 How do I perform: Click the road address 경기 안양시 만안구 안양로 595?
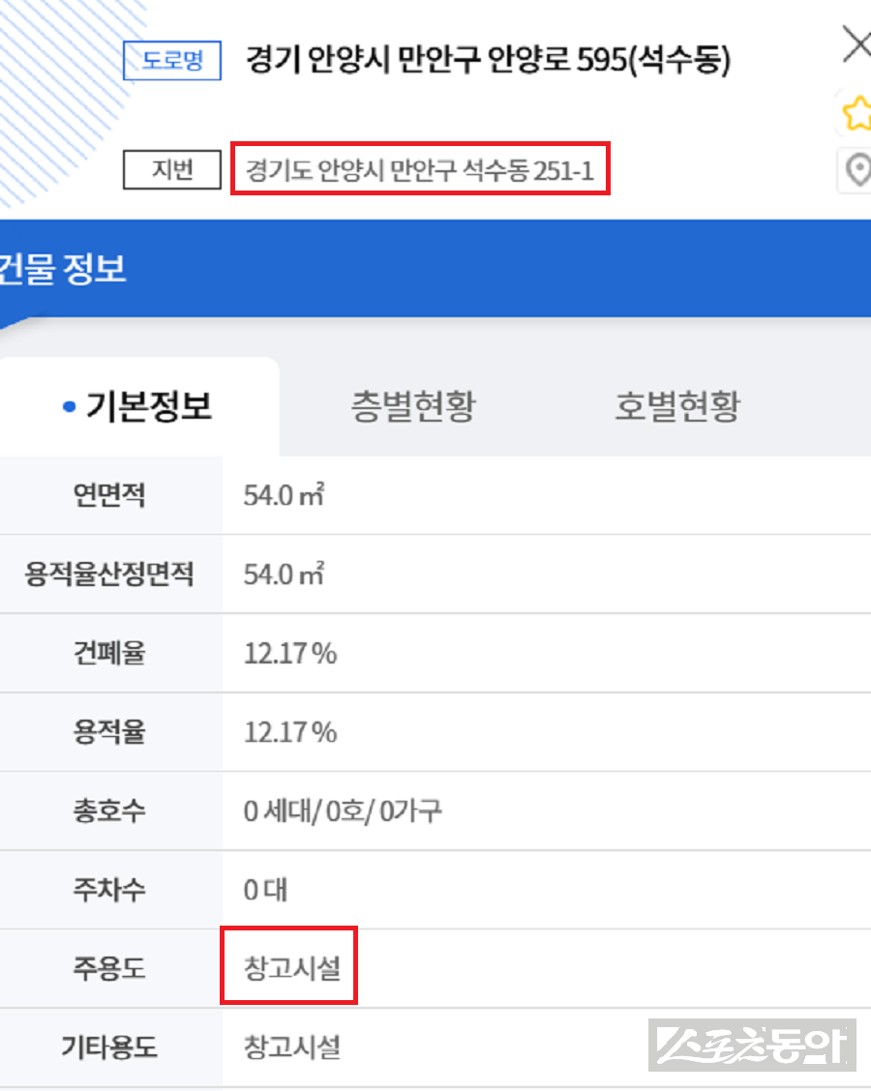pyautogui.click(x=489, y=60)
